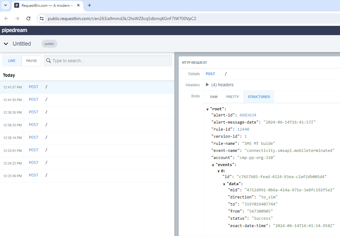Screen dimensions: 340x236
Task: Click the pipedream logo in the header
Action: [14, 30]
